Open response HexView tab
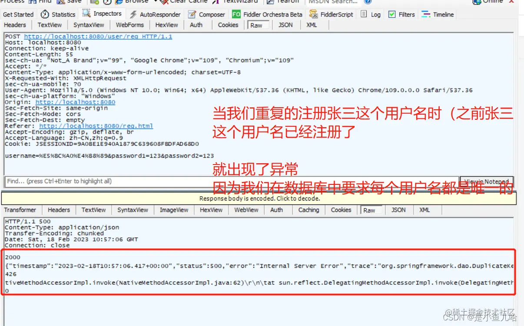This screenshot has height=326, width=524. [x=211, y=210]
